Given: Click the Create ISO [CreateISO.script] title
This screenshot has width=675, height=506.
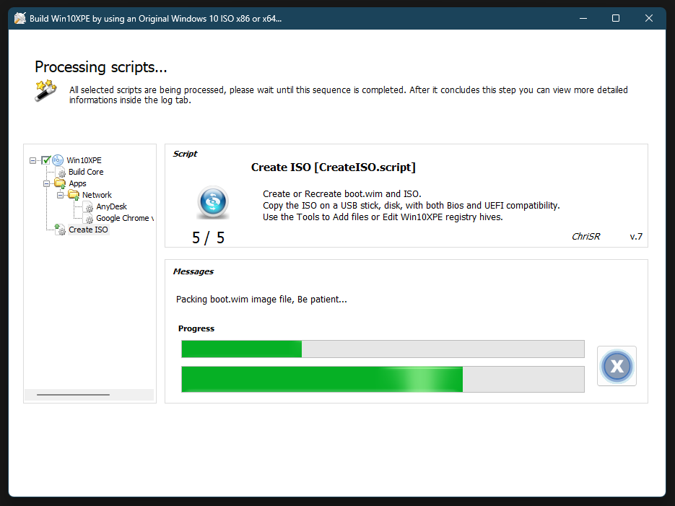Looking at the screenshot, I should [x=334, y=167].
